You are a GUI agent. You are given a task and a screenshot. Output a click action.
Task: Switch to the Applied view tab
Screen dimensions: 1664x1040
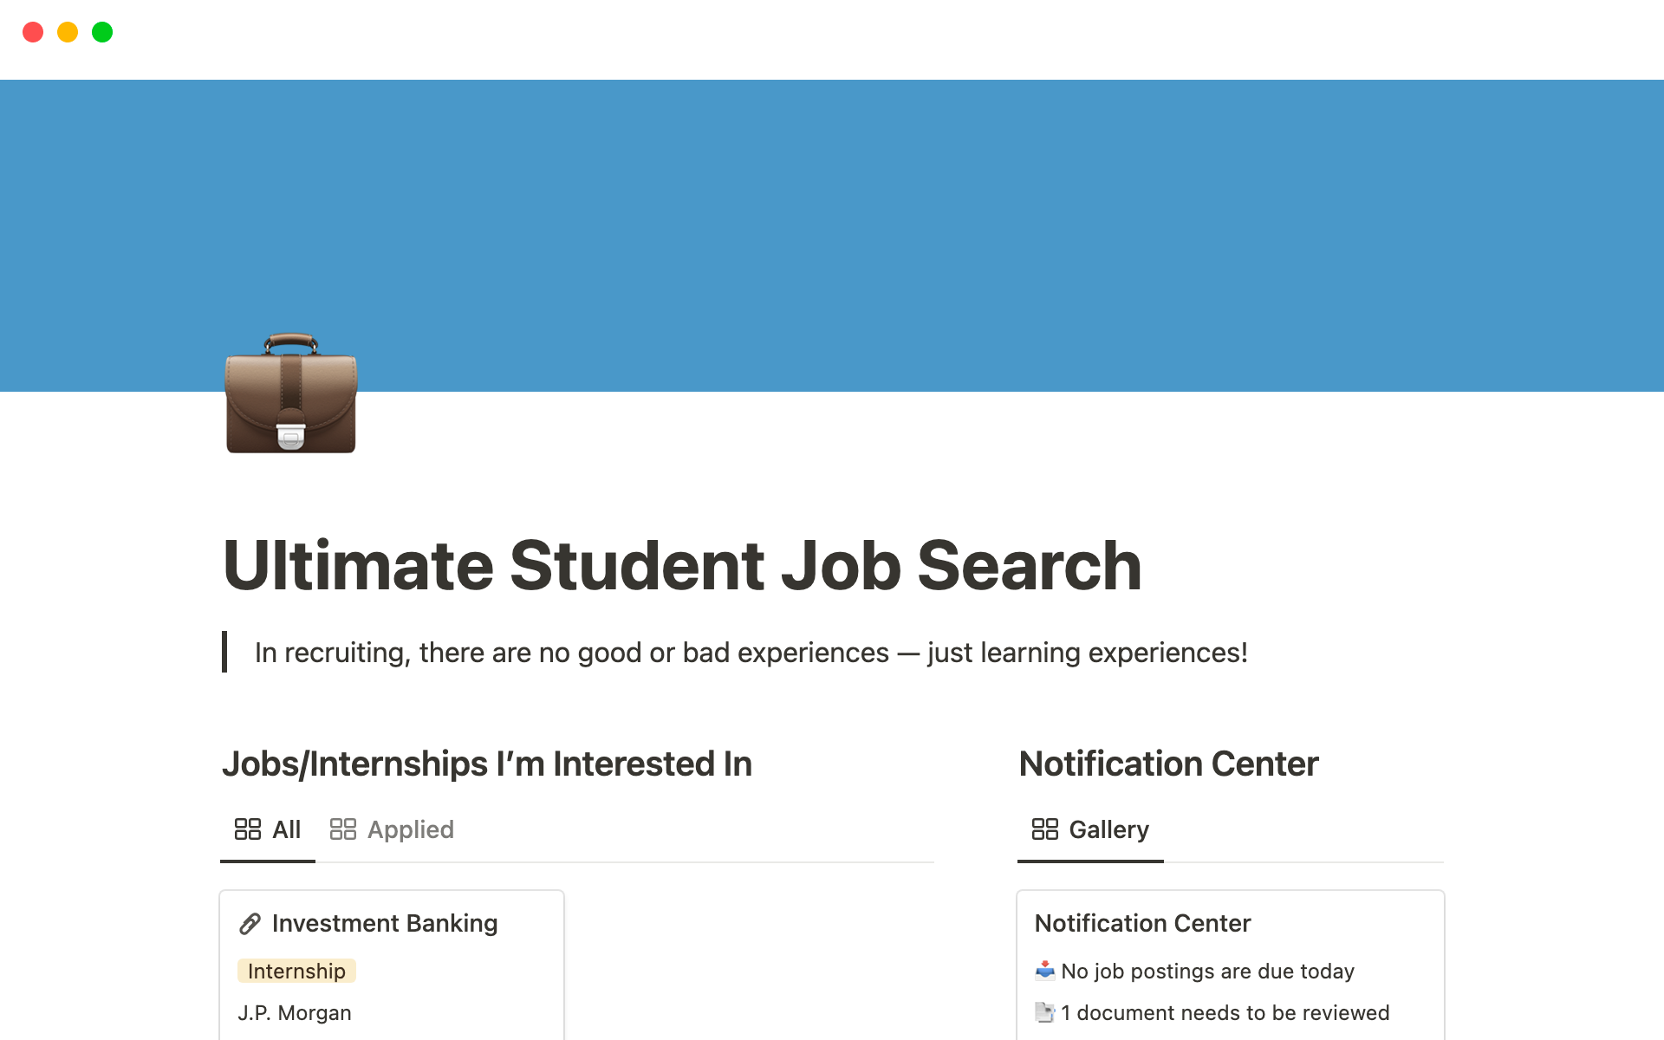[x=392, y=829]
